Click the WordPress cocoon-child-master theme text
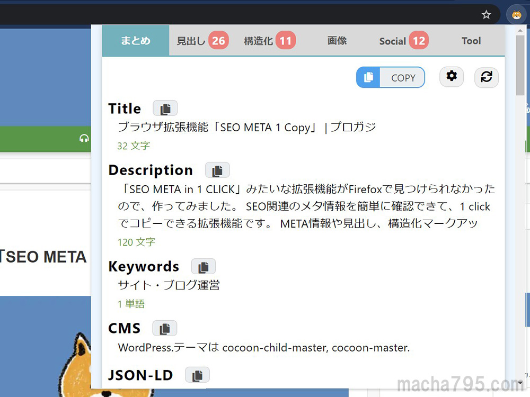The height and width of the screenshot is (397, 530). [263, 347]
